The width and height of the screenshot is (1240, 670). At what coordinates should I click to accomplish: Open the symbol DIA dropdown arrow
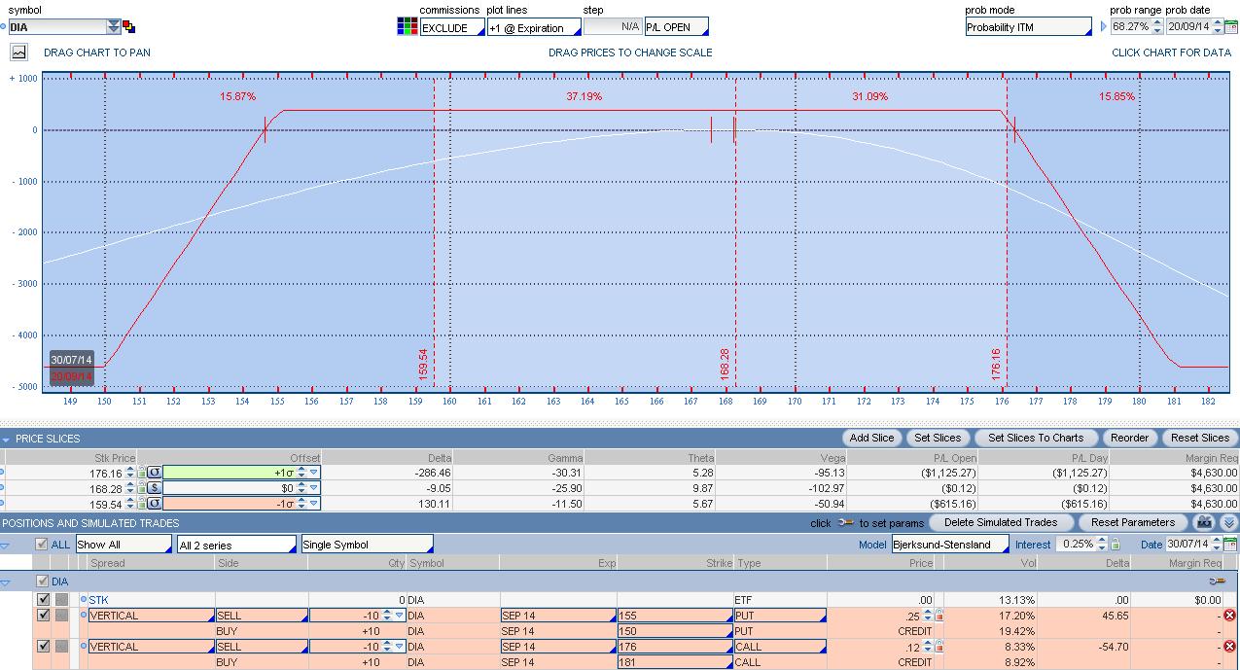114,27
